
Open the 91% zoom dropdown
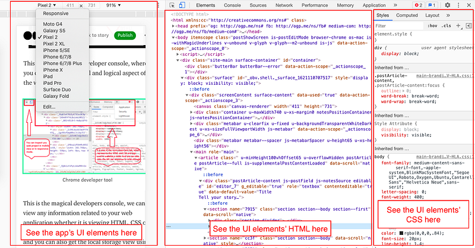tap(113, 5)
